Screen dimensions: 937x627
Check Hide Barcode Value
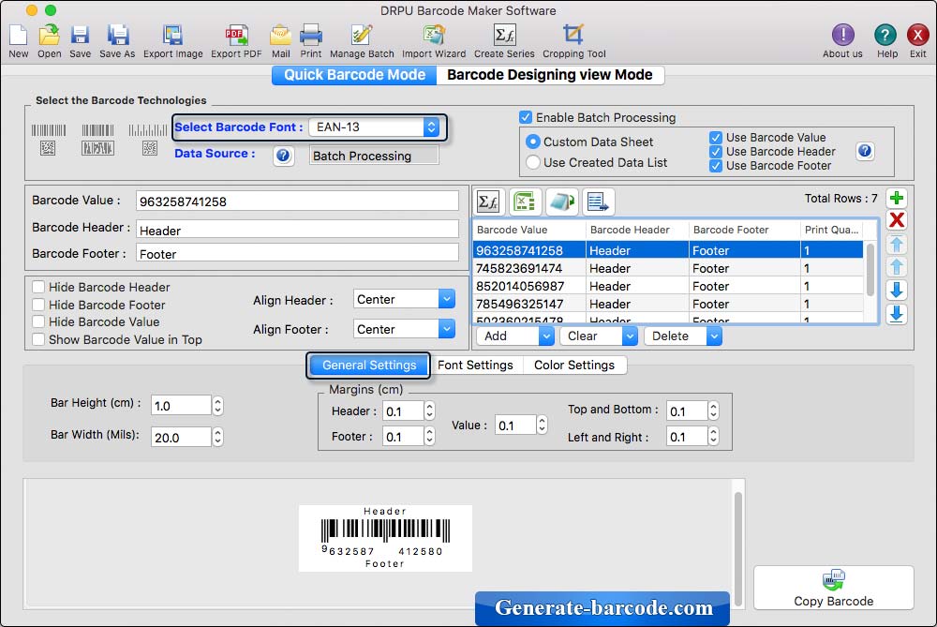point(38,321)
